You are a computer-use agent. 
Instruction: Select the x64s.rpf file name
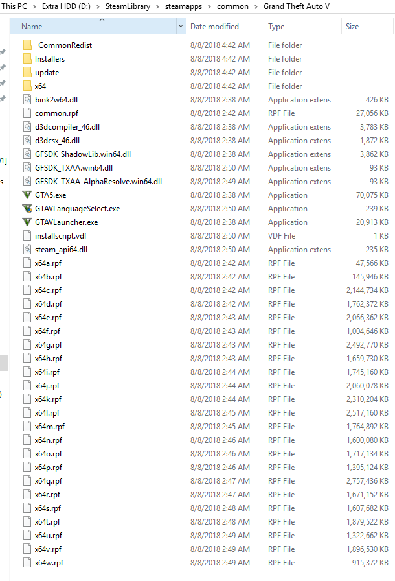(x=48, y=508)
